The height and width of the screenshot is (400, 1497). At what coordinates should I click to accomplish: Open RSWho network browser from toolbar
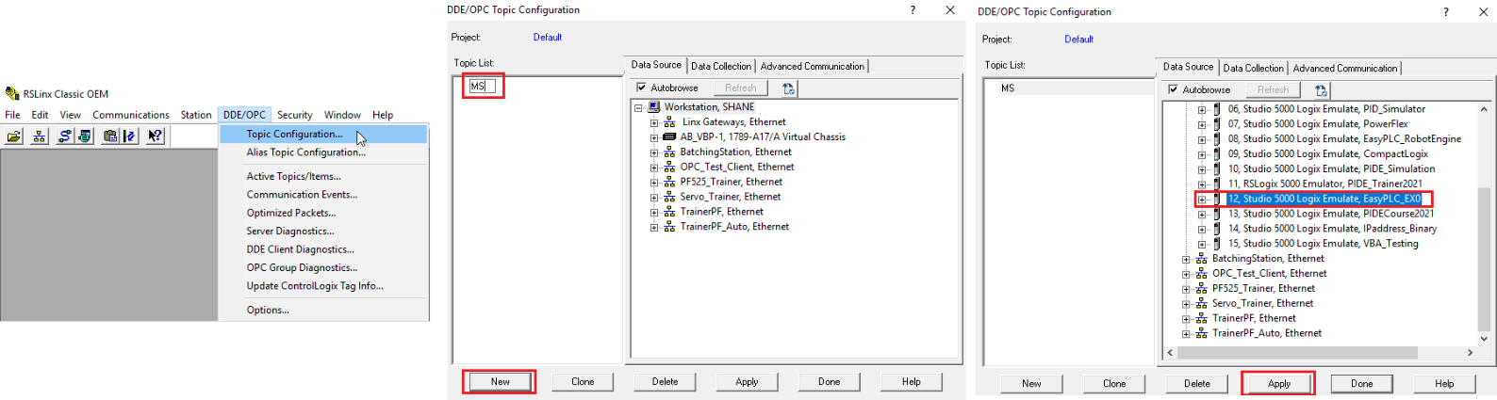(x=40, y=136)
